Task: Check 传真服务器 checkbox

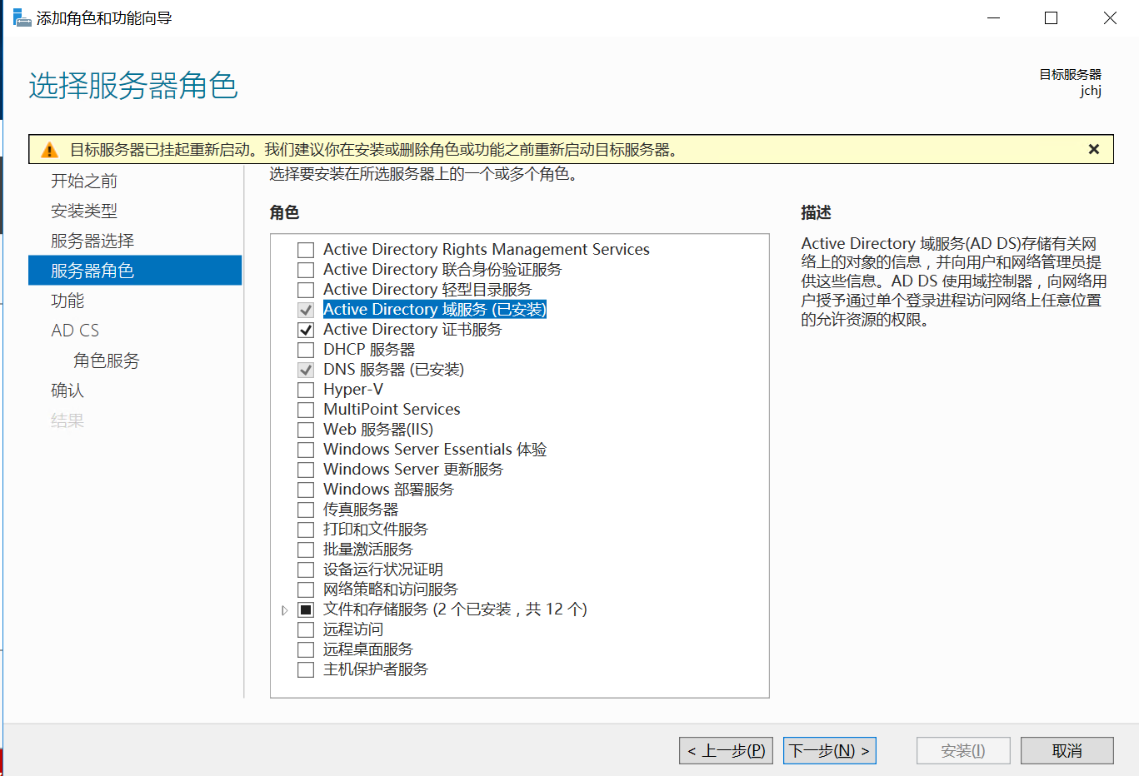Action: [306, 510]
